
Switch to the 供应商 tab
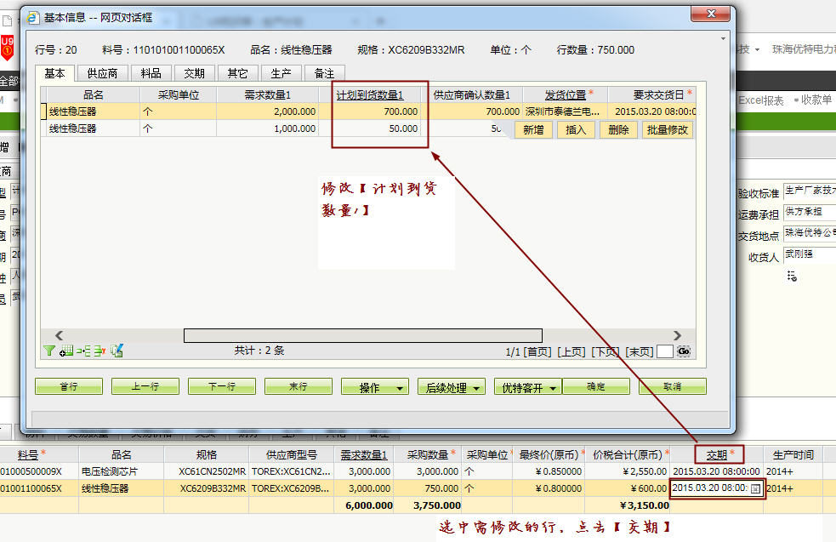tap(102, 73)
